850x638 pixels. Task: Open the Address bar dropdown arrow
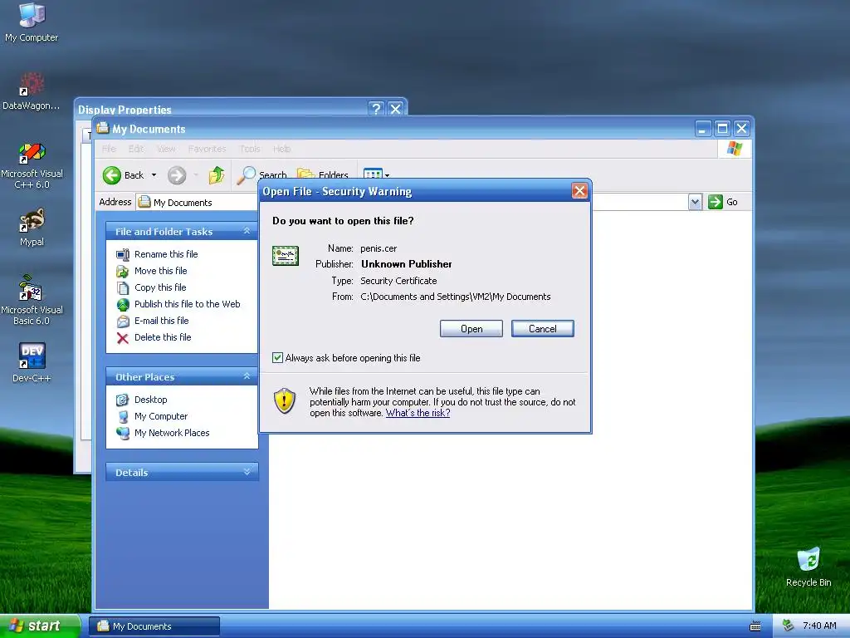tap(695, 202)
